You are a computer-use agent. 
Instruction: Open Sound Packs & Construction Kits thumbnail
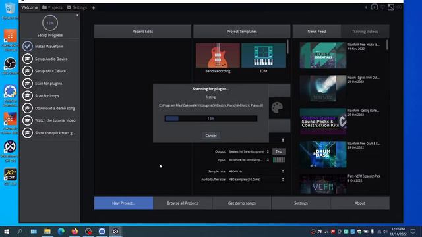(323, 121)
